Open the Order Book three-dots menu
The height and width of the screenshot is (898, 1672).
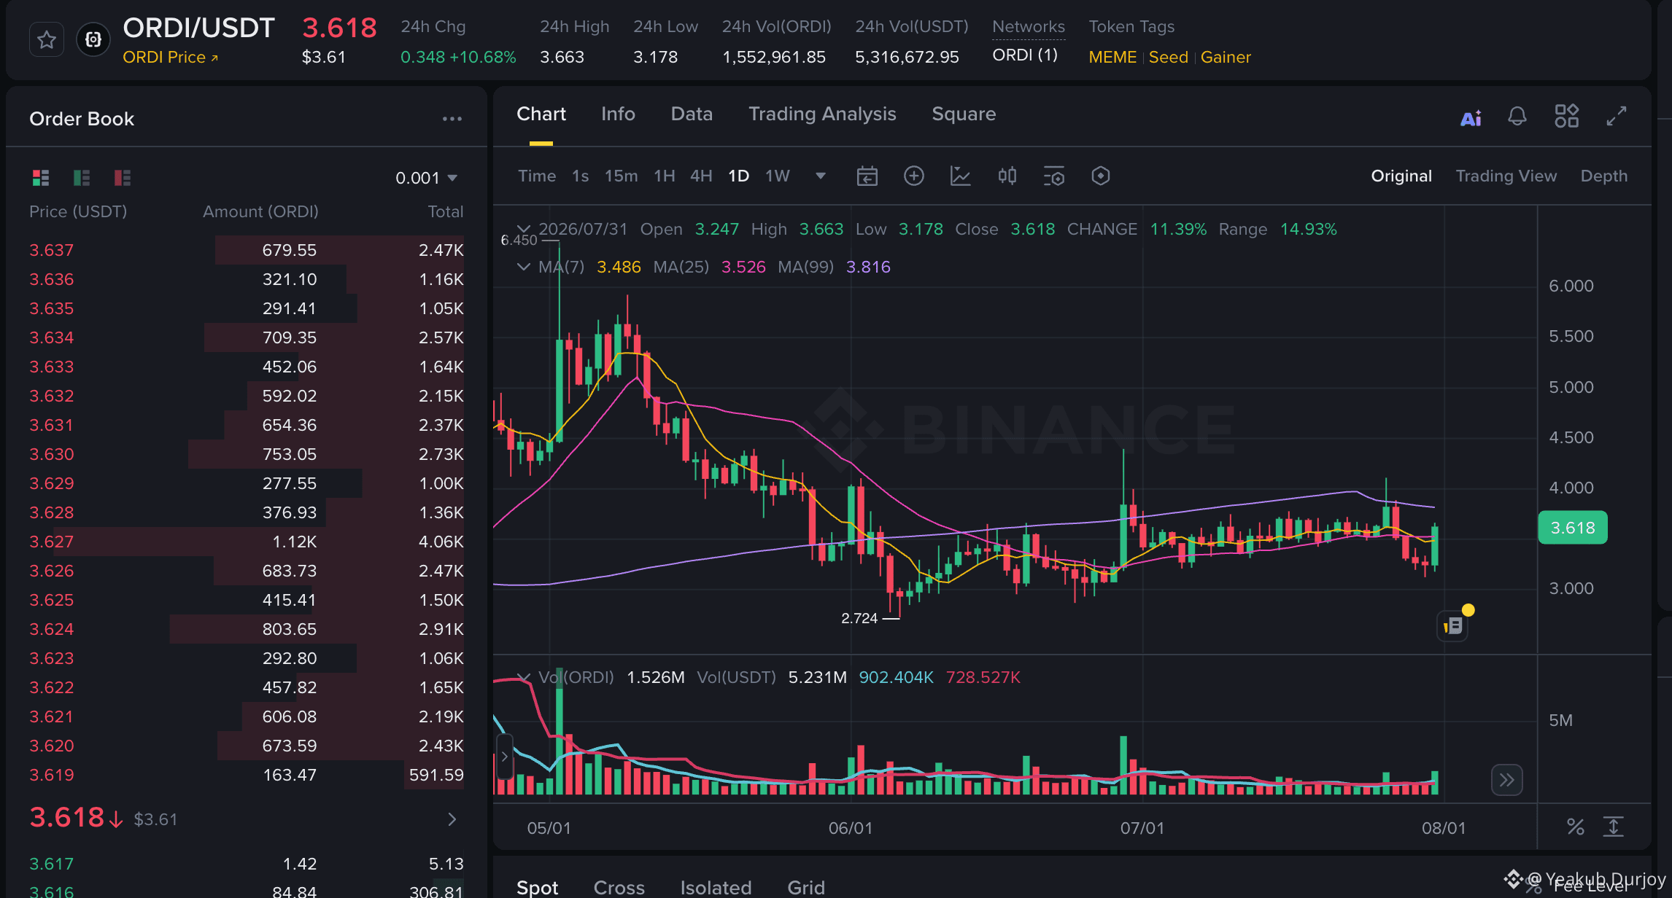452,119
